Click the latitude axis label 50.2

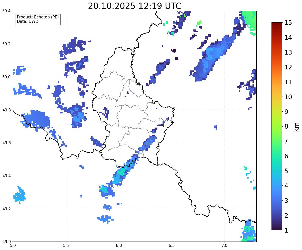click(6, 44)
